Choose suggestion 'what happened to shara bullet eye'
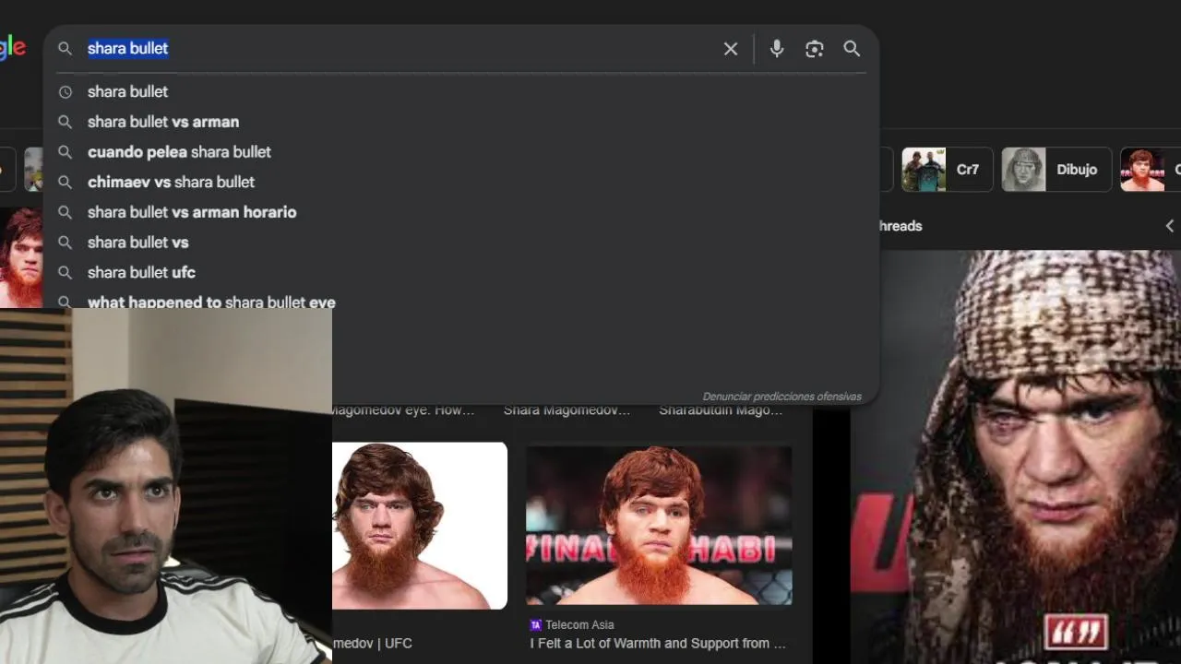1181x664 pixels. point(461,299)
